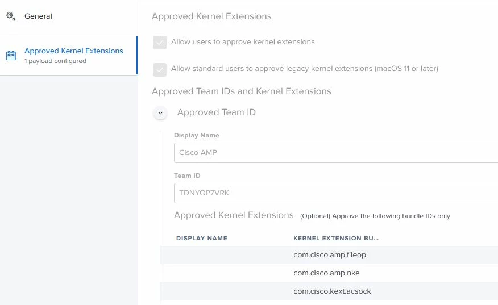Image resolution: width=498 pixels, height=305 pixels.
Task: Click the DISPLAY NAME column header
Action: (x=202, y=238)
